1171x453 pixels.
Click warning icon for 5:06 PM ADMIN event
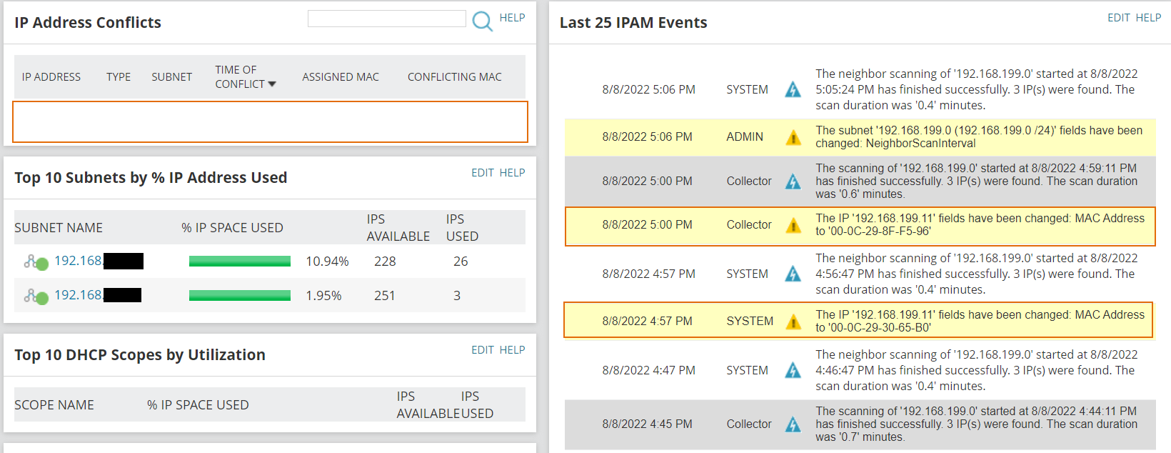pyautogui.click(x=793, y=137)
